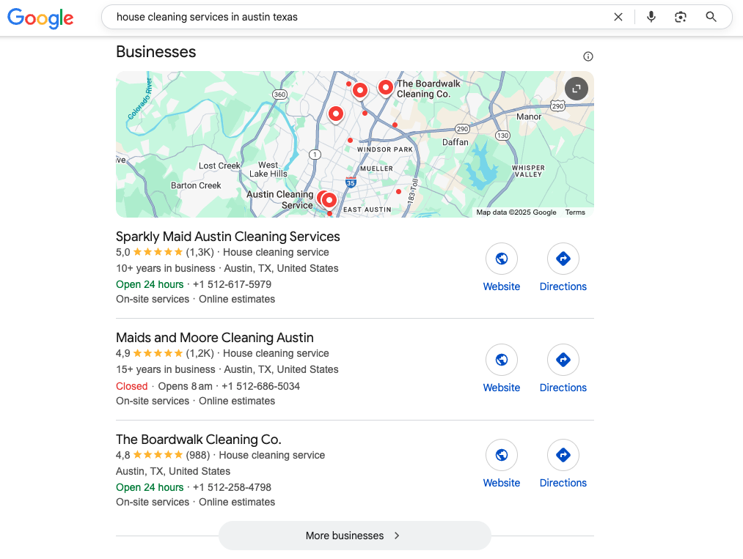Open The Boardwalk Cleaning Co. listing

199,440
